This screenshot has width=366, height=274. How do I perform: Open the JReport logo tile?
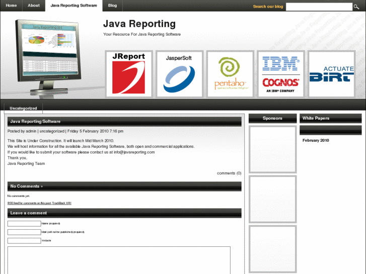click(129, 74)
